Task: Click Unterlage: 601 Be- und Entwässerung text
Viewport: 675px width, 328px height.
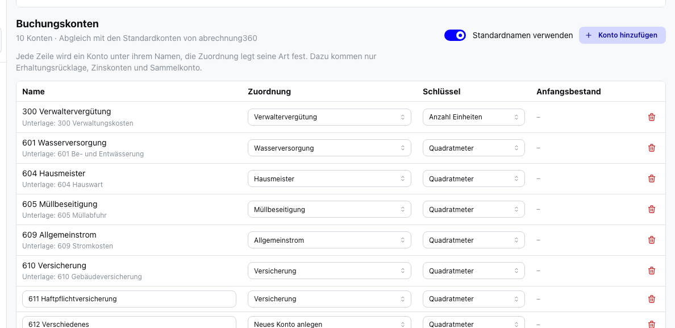Action: click(83, 153)
